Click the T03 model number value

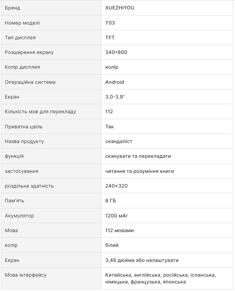[110, 23]
